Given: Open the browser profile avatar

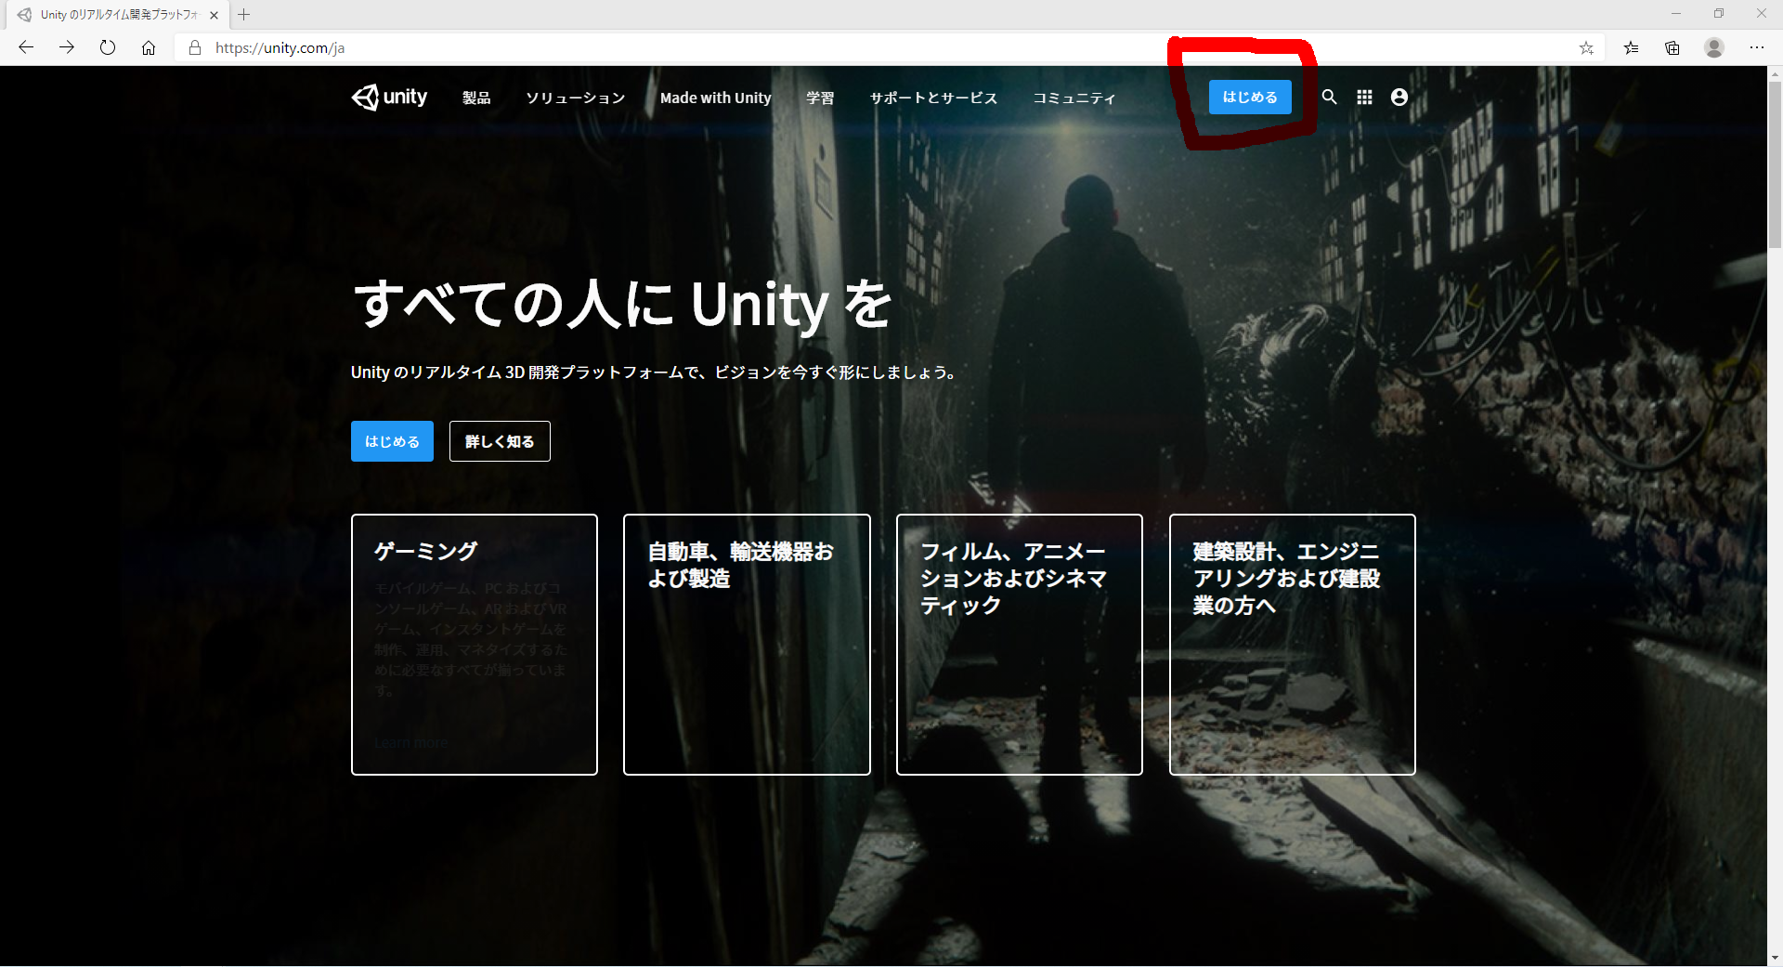Looking at the screenshot, I should point(1714,47).
